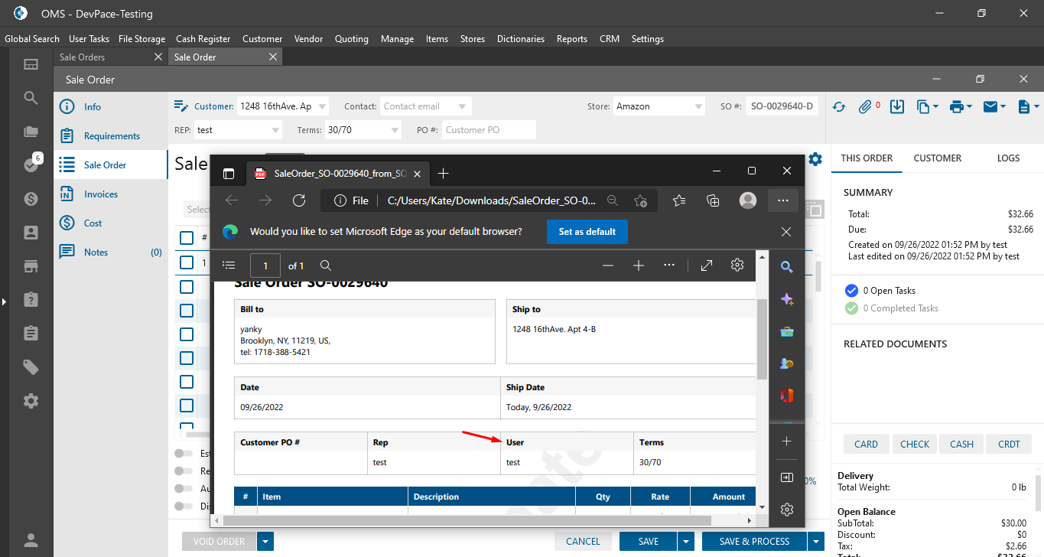Click the download-to-box icon in Sale Order toolbar
1044x557 pixels.
click(x=898, y=107)
